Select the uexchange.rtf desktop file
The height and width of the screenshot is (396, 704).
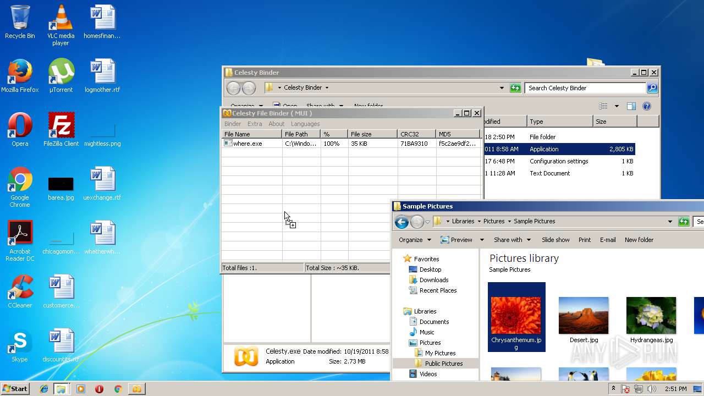(x=102, y=184)
